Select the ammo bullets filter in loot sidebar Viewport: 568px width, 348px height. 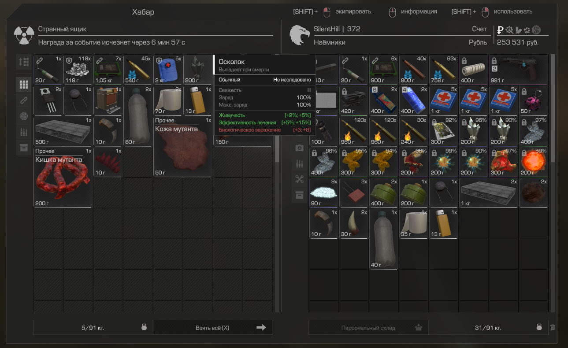click(24, 132)
